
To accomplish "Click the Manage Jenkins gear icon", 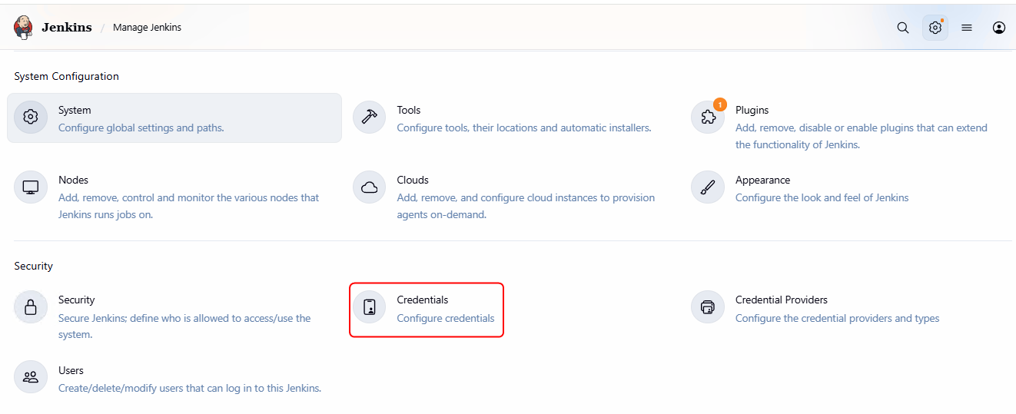I will point(935,28).
